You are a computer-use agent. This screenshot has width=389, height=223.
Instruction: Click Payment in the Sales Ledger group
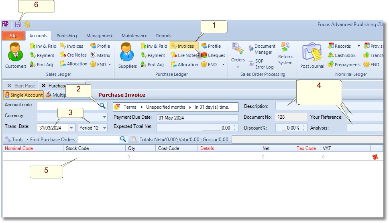coord(42,55)
